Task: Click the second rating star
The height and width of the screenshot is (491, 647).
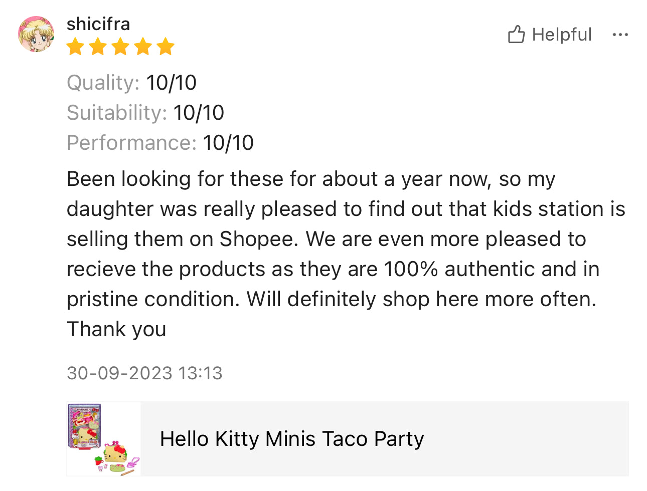Action: click(98, 47)
